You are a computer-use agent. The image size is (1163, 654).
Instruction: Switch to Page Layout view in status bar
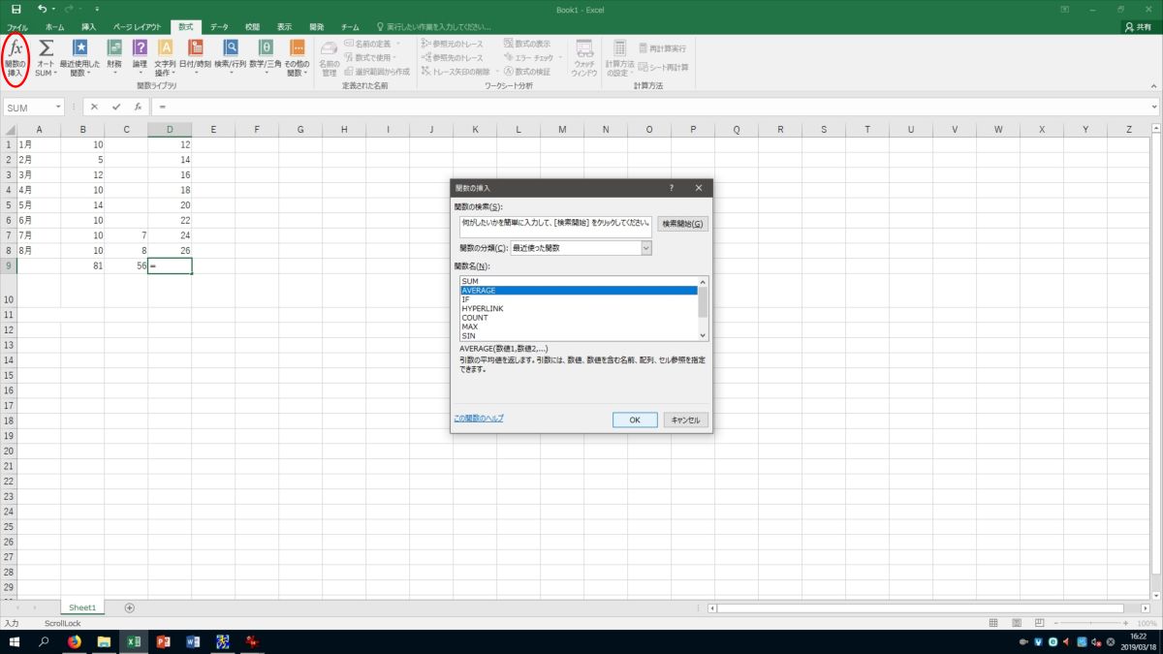(x=1015, y=623)
